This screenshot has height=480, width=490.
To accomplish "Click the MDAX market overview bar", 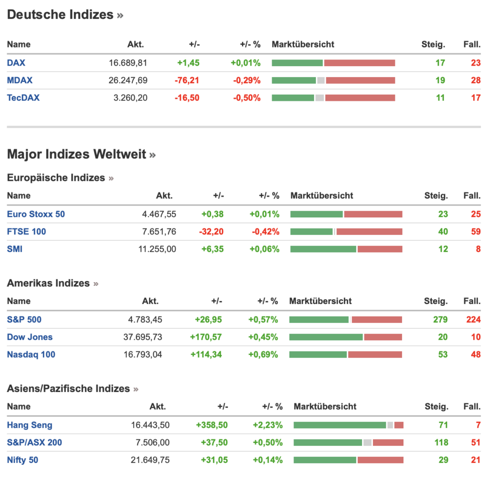I will point(333,80).
